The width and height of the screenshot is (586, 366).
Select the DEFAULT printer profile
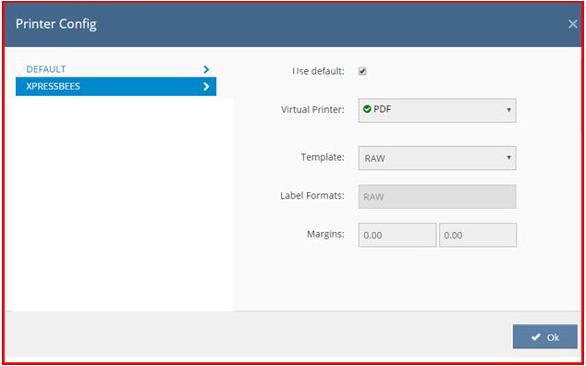coord(116,69)
